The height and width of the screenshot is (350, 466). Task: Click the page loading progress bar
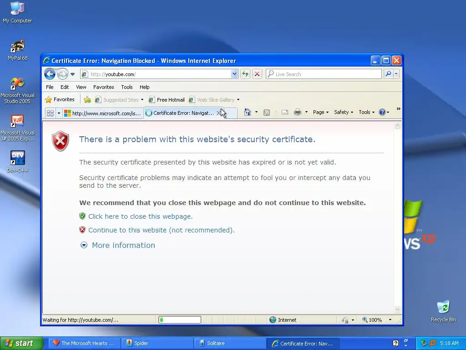[179, 320]
